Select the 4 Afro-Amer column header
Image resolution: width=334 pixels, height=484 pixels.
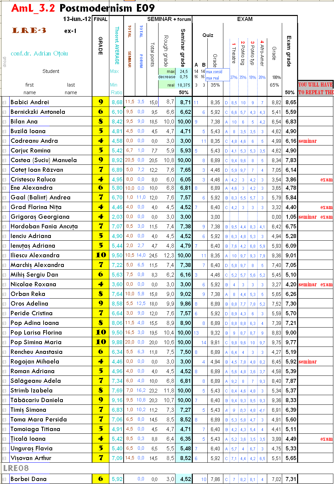pos(262,53)
